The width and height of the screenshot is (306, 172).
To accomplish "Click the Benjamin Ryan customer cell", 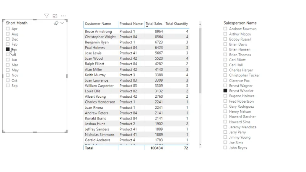I will (x=97, y=42).
